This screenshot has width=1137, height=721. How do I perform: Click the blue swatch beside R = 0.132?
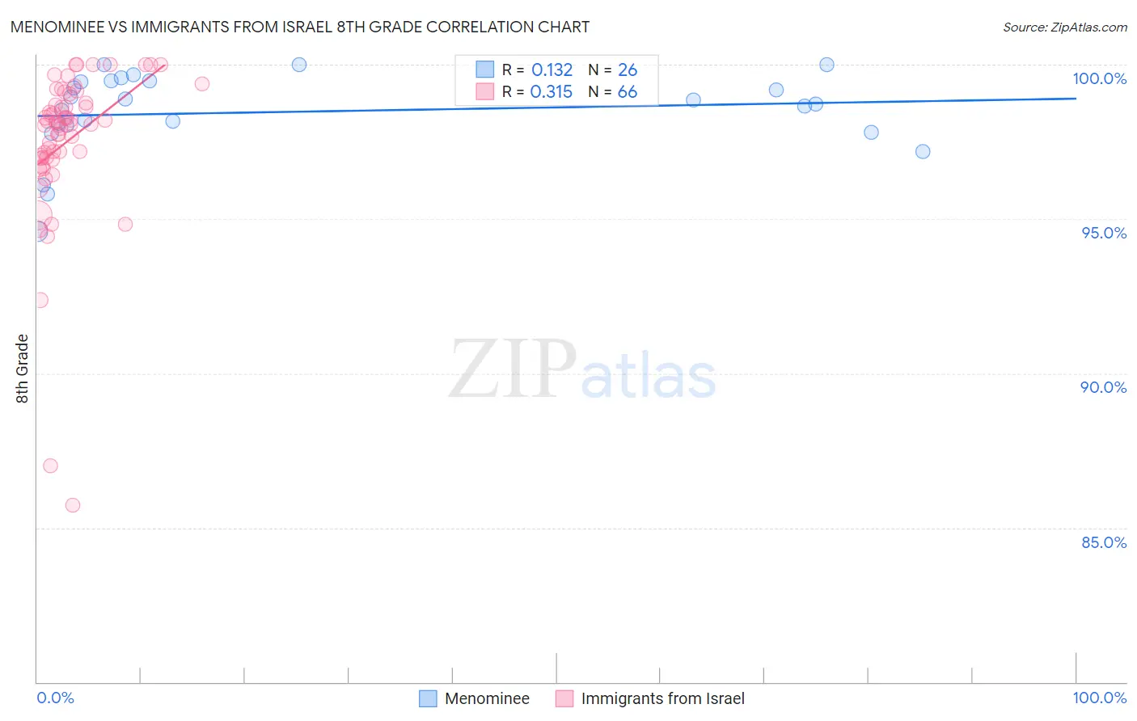pyautogui.click(x=484, y=70)
